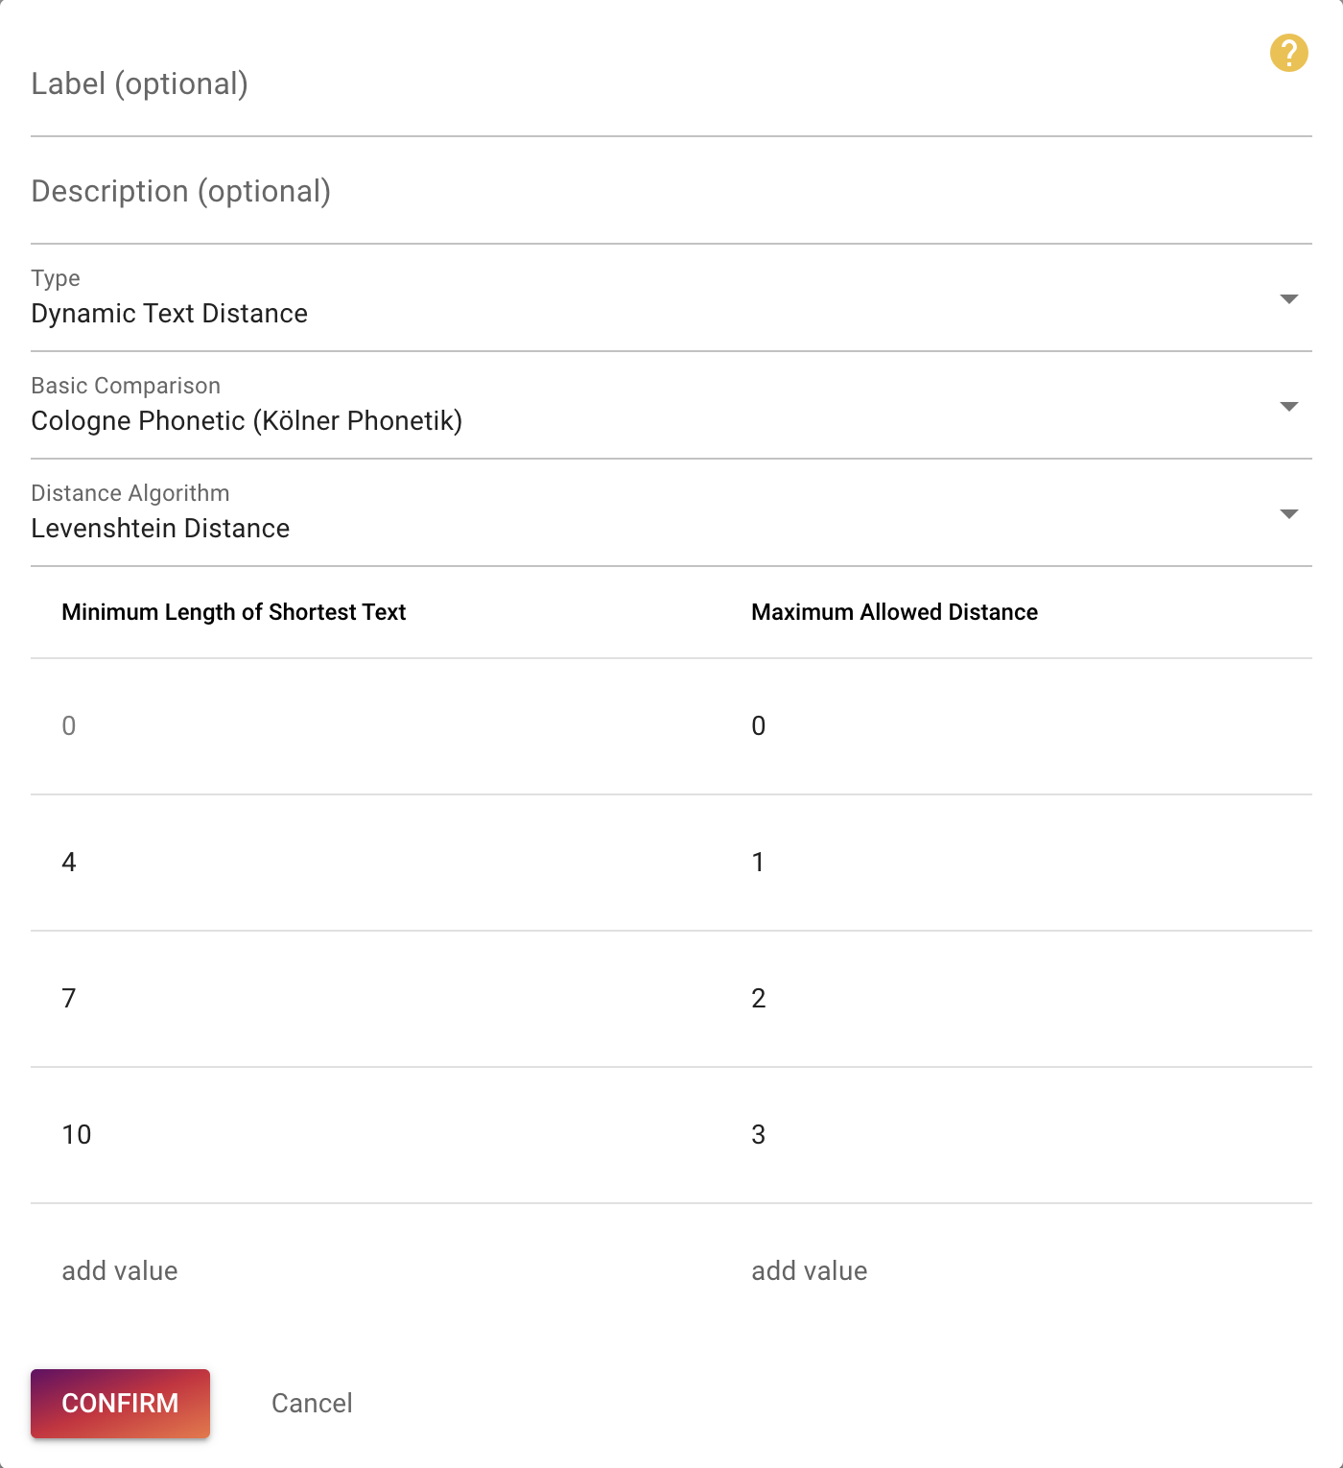Confirm the dialog with CONFIRM button
The image size is (1343, 1468).
pos(120,1403)
